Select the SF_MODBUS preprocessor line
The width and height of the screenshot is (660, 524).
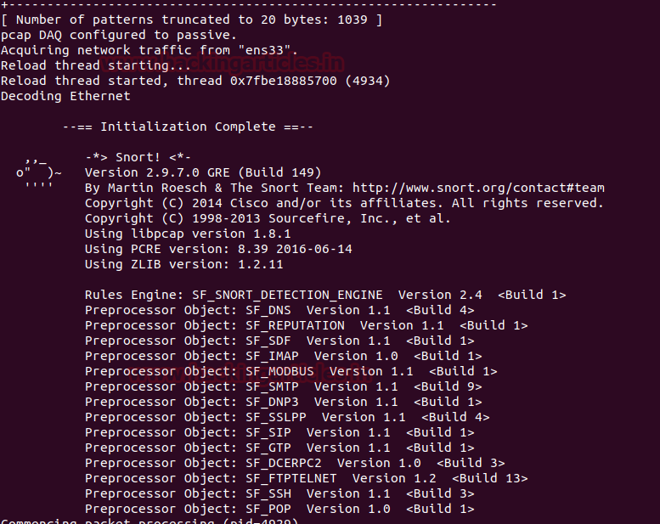[x=280, y=371]
